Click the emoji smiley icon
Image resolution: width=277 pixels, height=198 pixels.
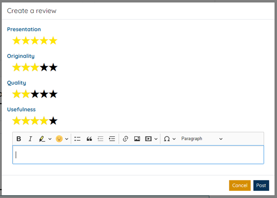(59, 139)
